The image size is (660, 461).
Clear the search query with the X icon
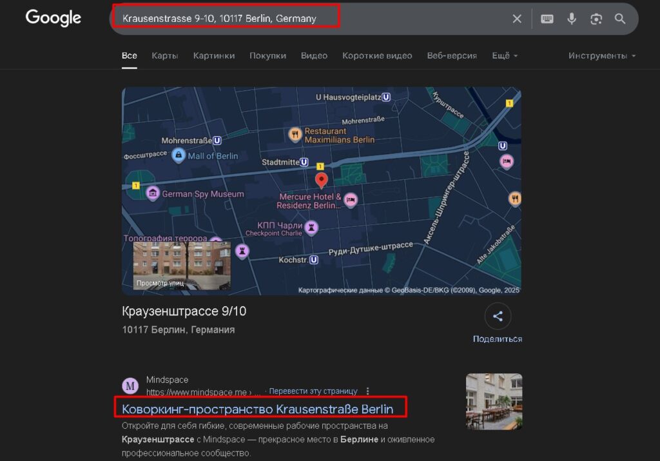(517, 19)
